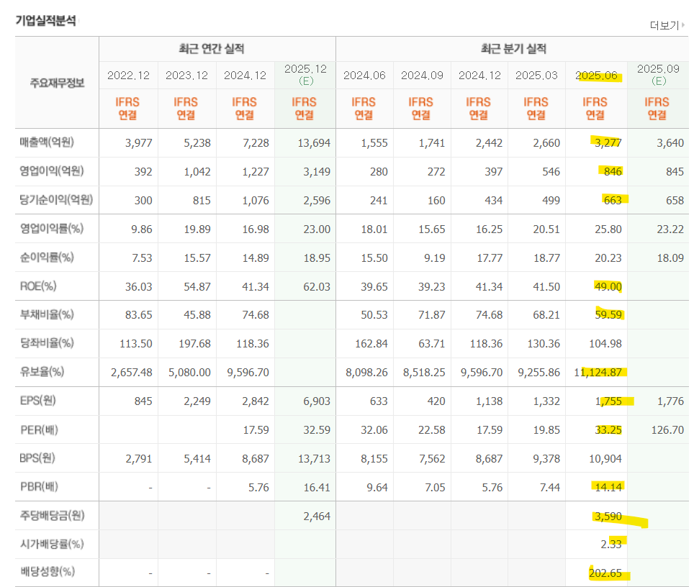
Task: Click the 순이익률(%) row label
Action: [47, 258]
